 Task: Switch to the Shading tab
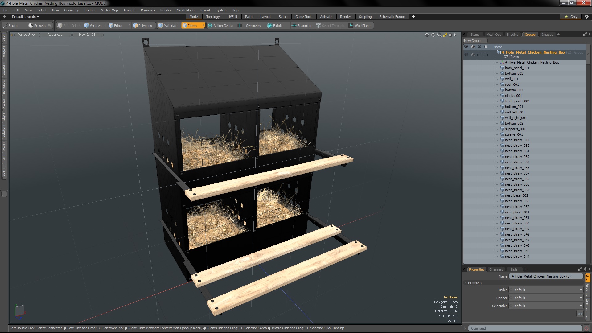[x=512, y=35]
